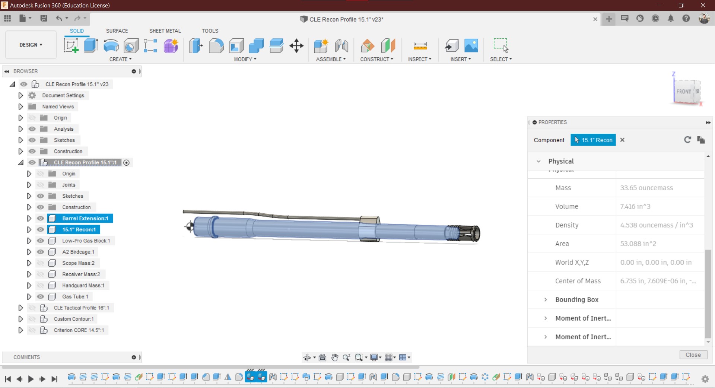This screenshot has height=388, width=715.
Task: Select the Create Sketch tool
Action: click(x=71, y=46)
